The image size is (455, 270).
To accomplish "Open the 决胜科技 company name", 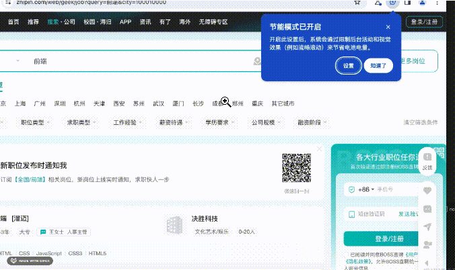I will pos(205,219).
